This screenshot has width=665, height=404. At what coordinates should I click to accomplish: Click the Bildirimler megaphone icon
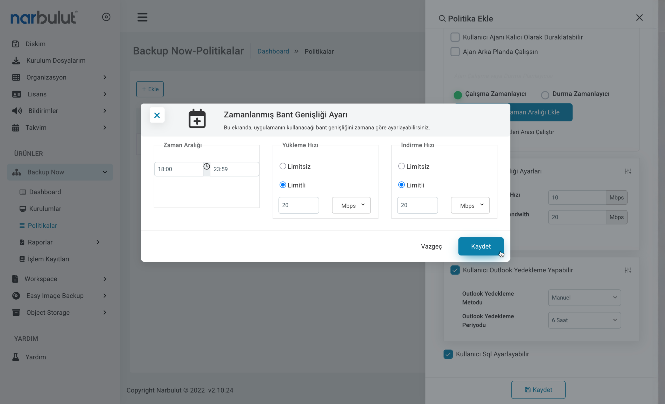(17, 111)
